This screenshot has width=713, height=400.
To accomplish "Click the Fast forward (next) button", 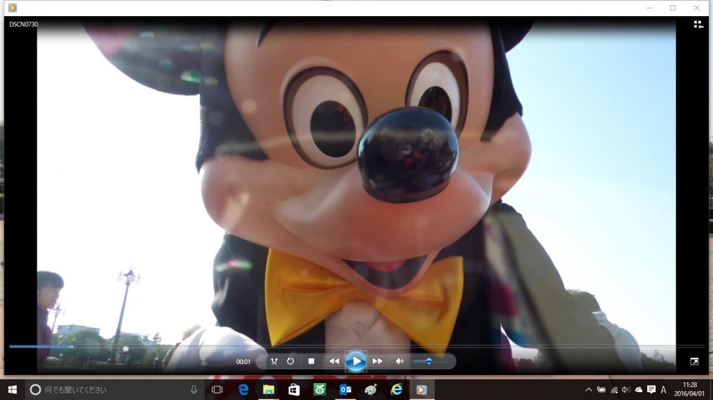I will (378, 361).
